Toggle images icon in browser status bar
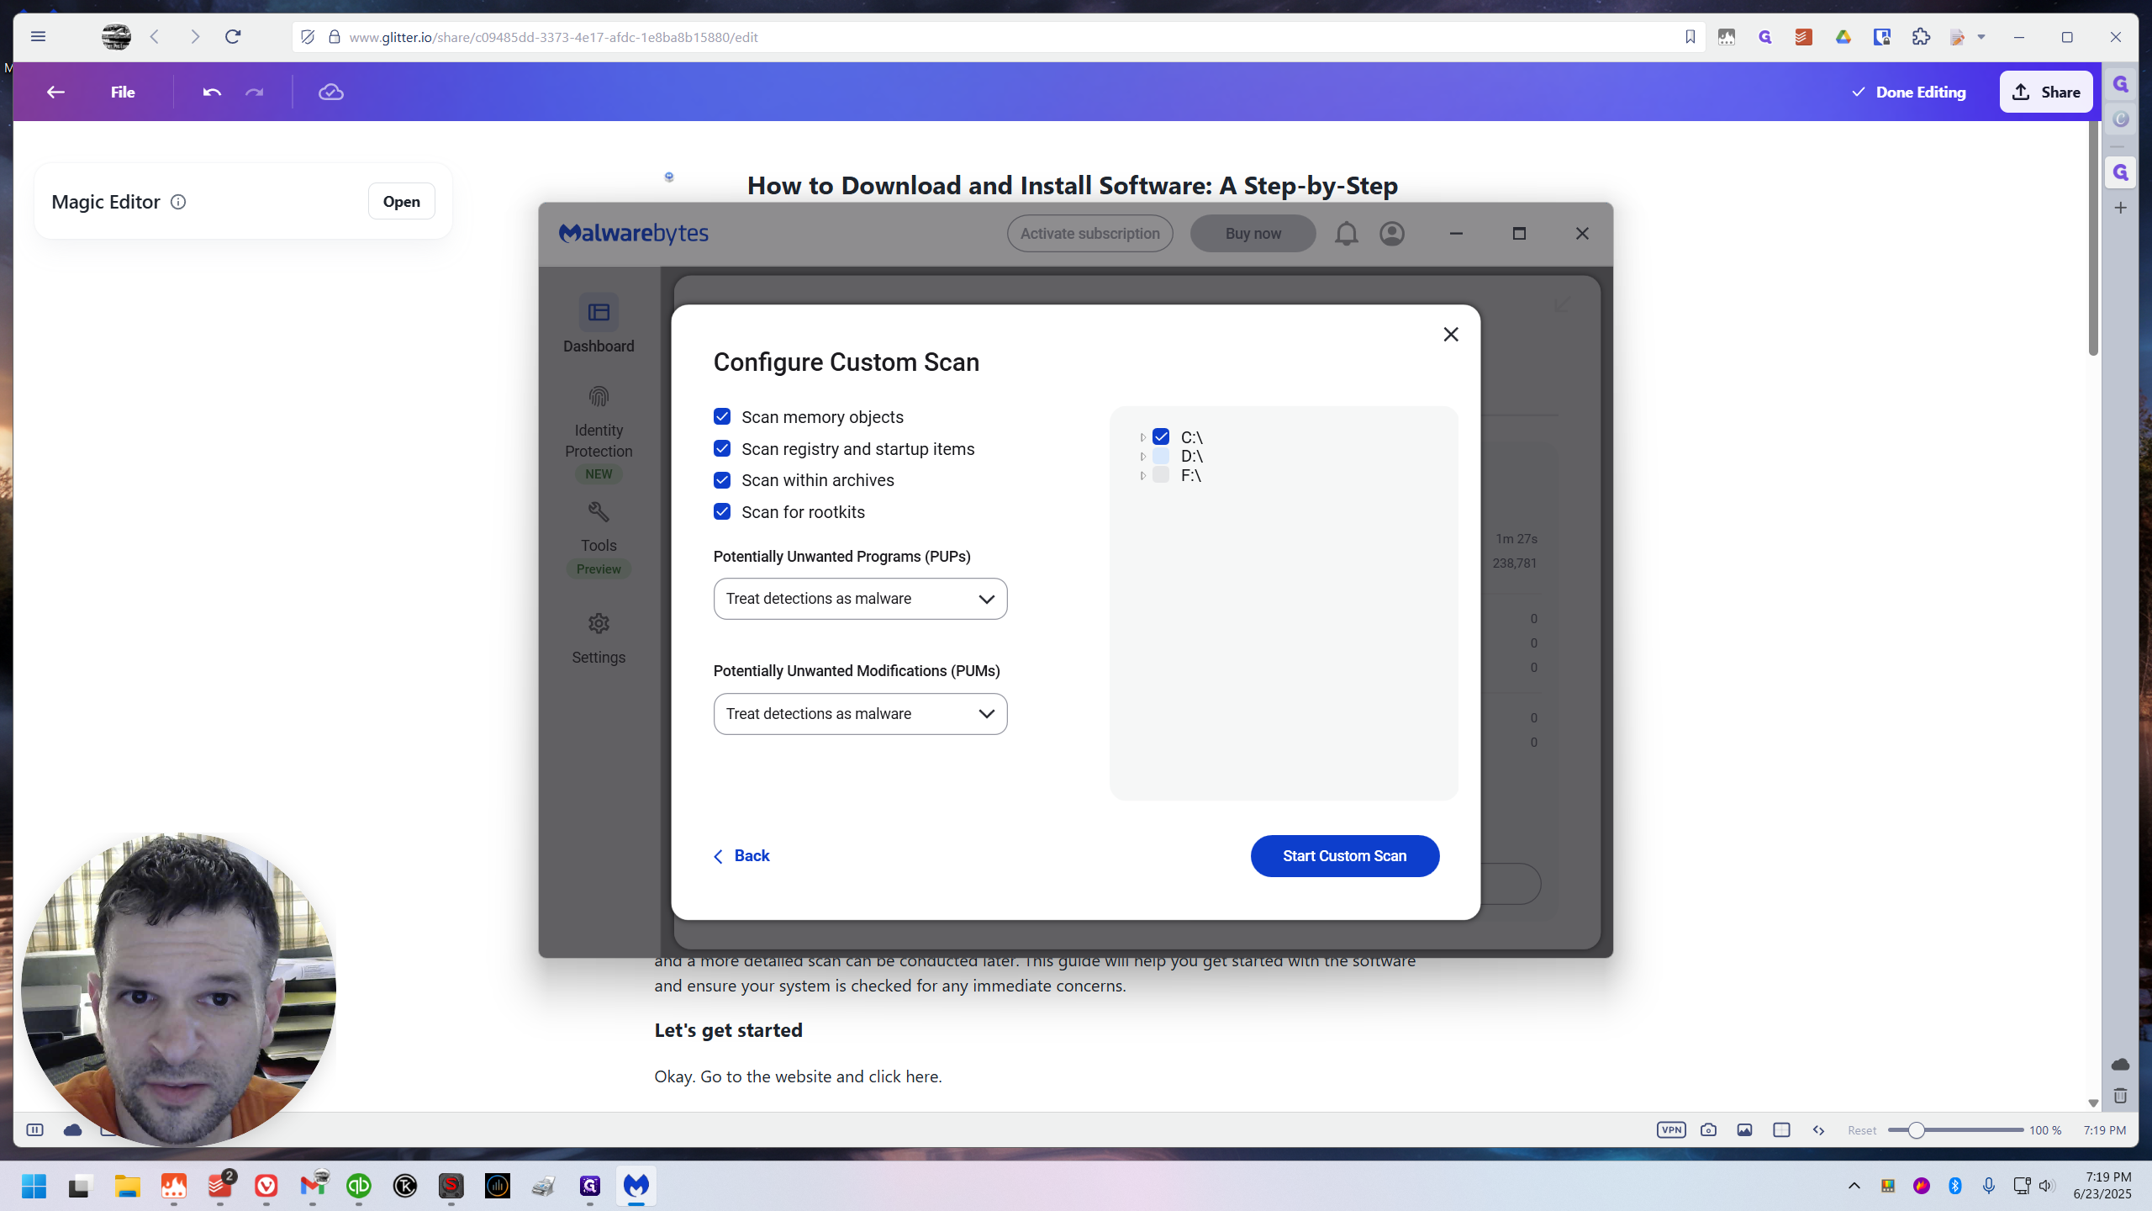This screenshot has height=1211, width=2152. [1745, 1129]
